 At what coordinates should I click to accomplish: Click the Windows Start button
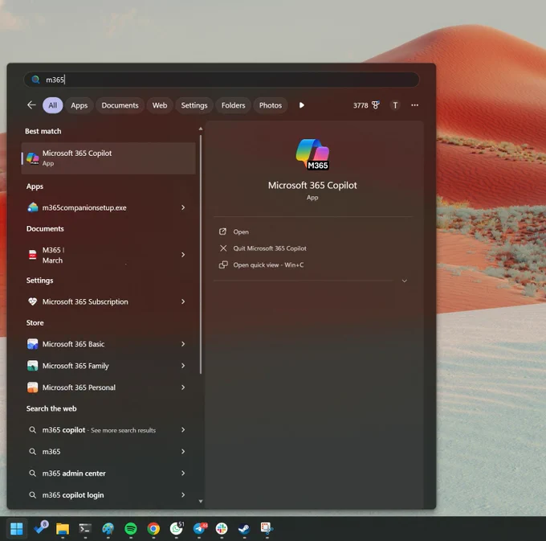pyautogui.click(x=16, y=529)
